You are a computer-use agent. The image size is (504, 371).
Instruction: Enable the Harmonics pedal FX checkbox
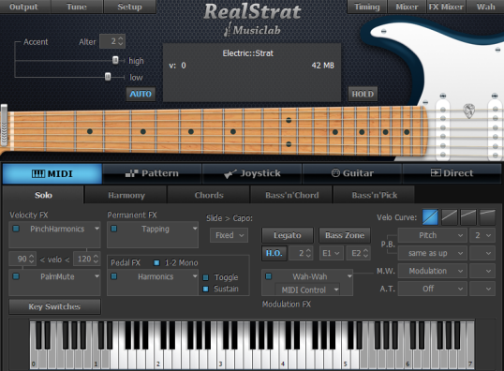pyautogui.click(x=113, y=276)
